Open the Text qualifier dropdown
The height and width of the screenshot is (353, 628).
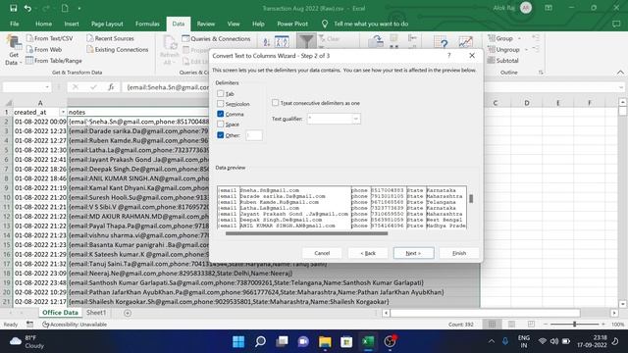[x=355, y=119]
